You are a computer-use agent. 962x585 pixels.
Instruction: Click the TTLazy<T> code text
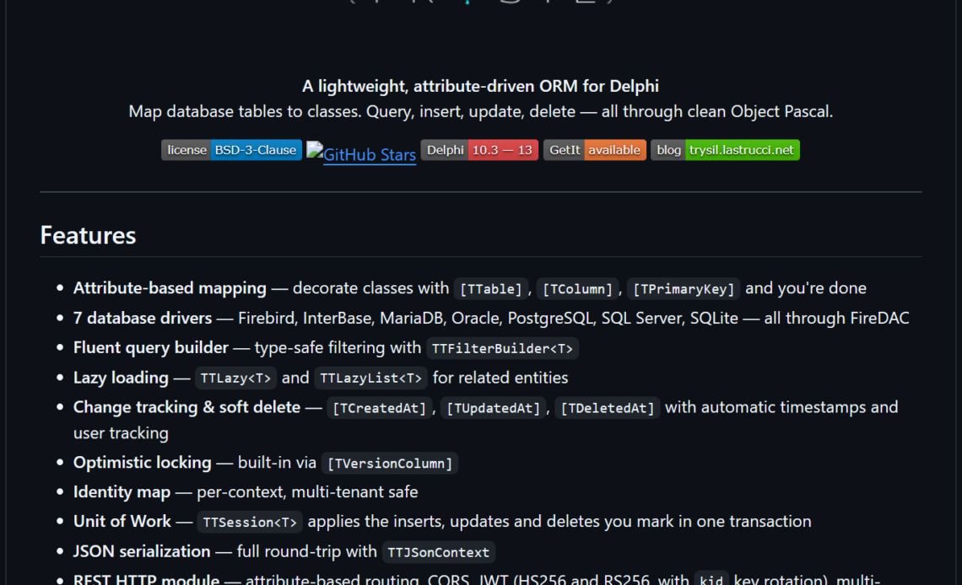[235, 378]
